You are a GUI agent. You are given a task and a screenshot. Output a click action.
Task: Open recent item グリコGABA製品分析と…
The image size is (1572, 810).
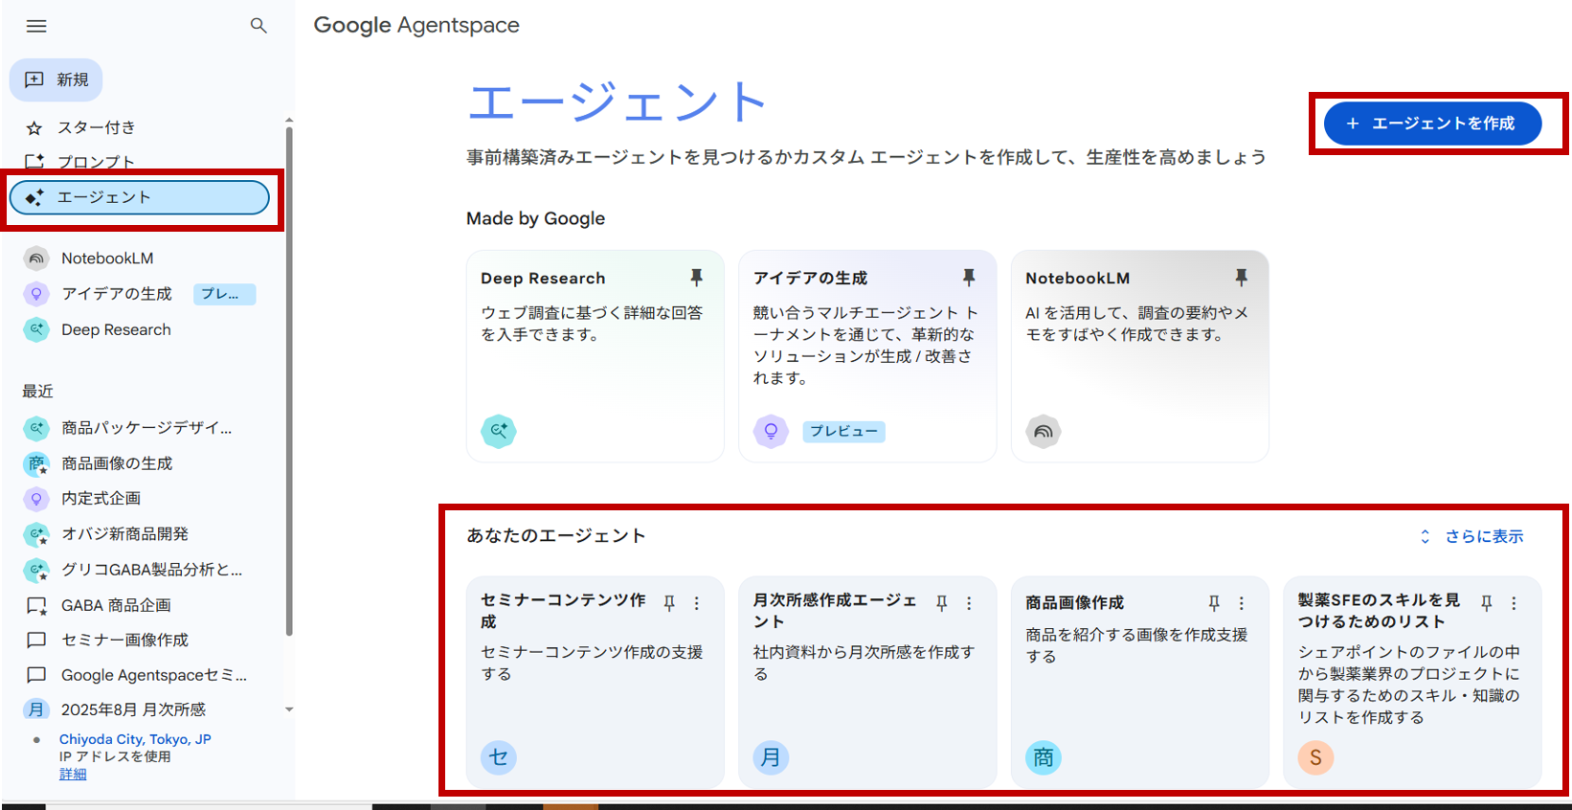(151, 570)
